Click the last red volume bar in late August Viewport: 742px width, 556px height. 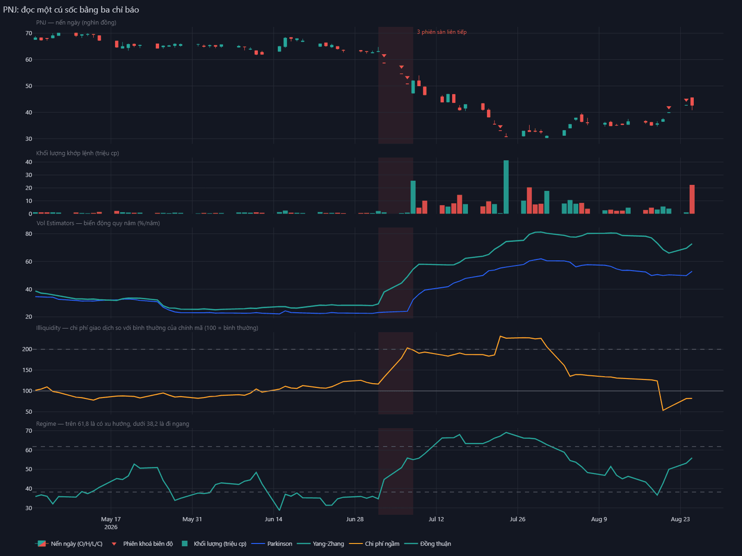click(692, 199)
